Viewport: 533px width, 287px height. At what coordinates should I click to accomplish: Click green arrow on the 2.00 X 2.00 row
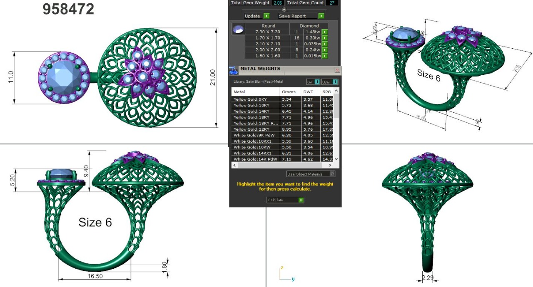(x=325, y=50)
